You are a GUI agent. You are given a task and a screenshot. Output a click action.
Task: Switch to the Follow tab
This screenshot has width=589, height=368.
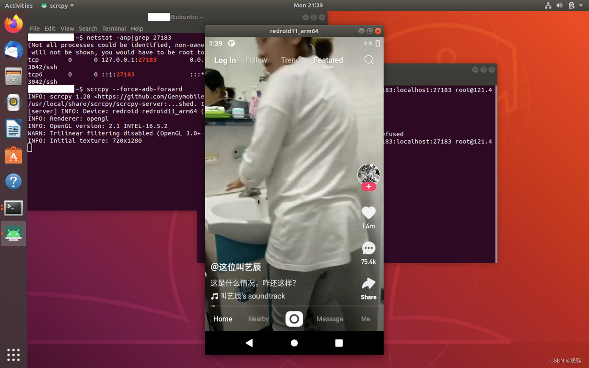pyautogui.click(x=256, y=60)
